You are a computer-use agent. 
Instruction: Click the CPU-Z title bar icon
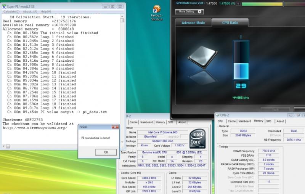pos(218,115)
